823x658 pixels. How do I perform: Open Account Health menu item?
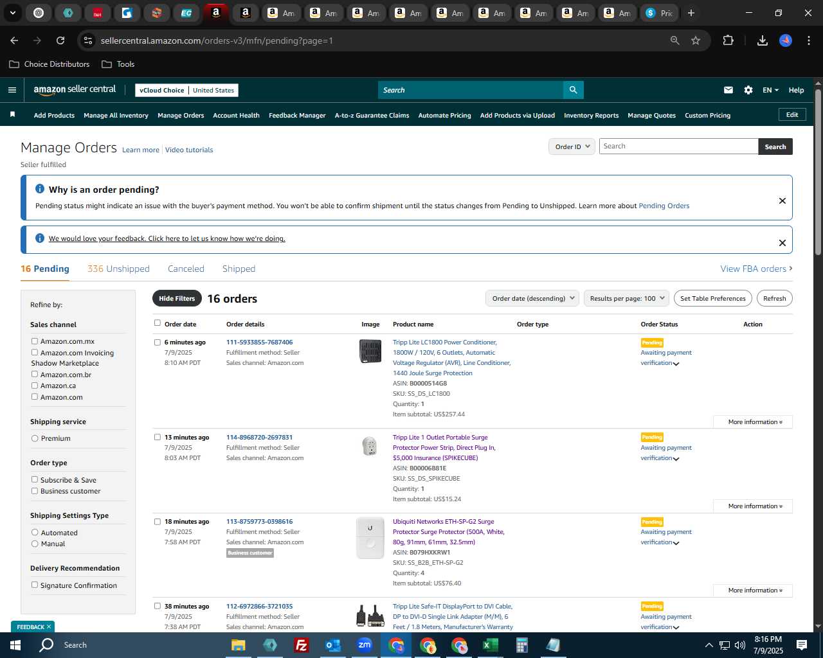236,115
